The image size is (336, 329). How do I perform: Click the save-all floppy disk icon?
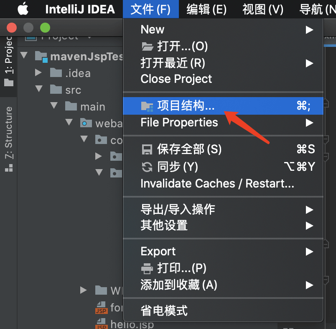coord(147,149)
